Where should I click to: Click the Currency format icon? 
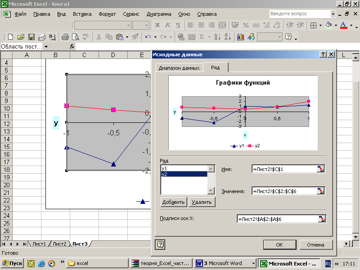235,25
